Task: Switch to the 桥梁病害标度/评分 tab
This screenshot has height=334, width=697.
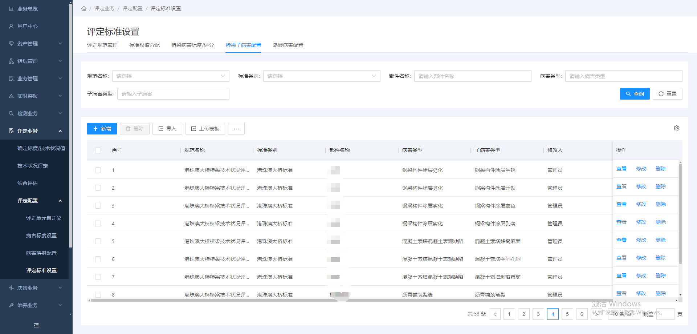Action: [x=192, y=45]
